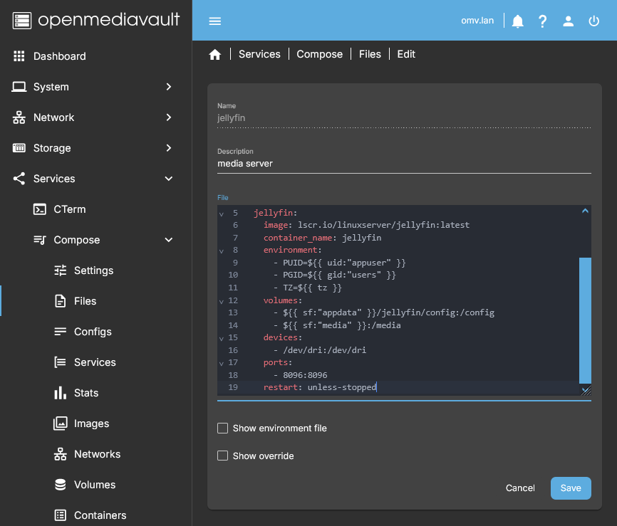Enable Show environment file checkbox
The image size is (617, 526).
click(x=223, y=428)
